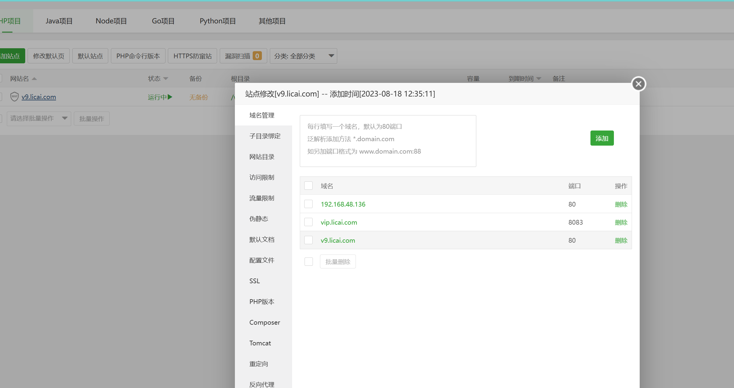Focus the domain name input textarea
The image size is (734, 388).
point(388,141)
